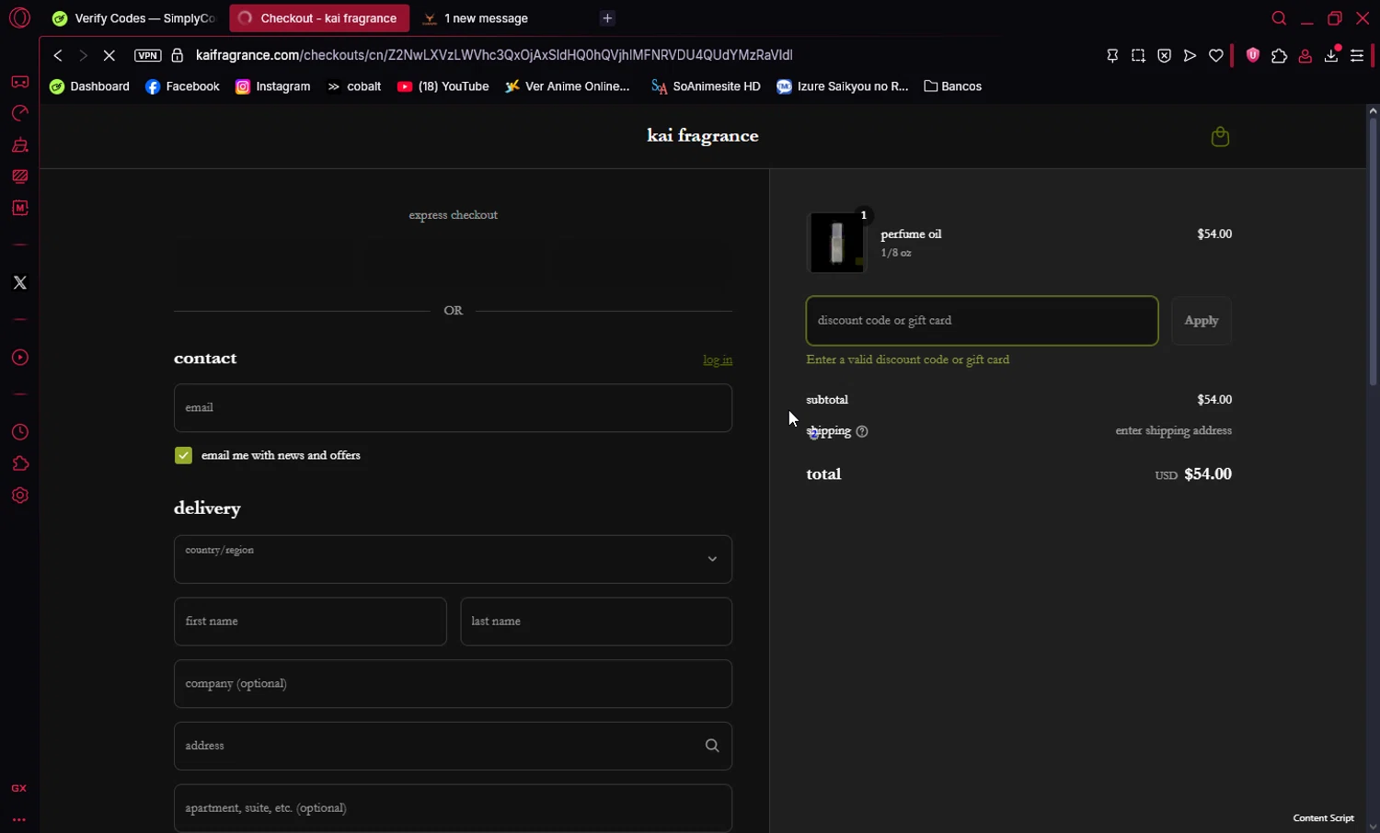Open the profile account icon
The height and width of the screenshot is (833, 1380).
[1305, 55]
